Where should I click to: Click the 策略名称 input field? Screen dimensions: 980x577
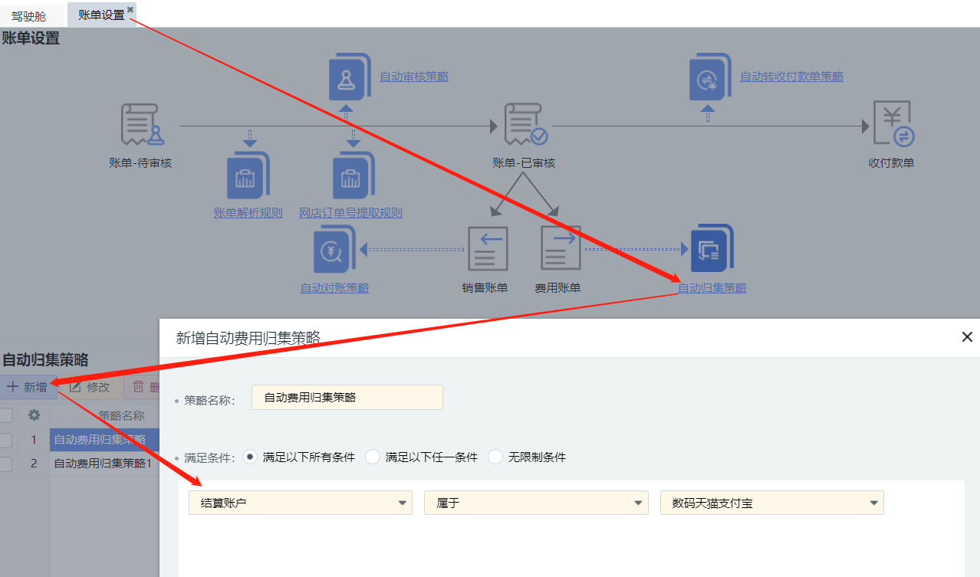[347, 398]
